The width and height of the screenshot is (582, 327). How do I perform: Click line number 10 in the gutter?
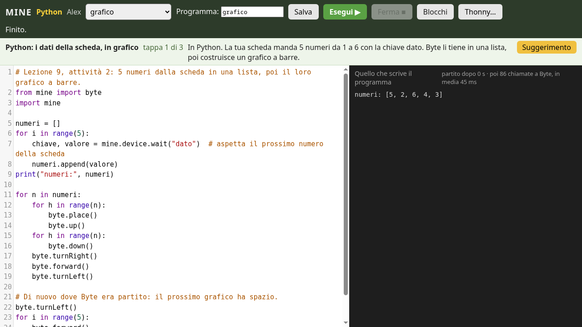(7, 184)
